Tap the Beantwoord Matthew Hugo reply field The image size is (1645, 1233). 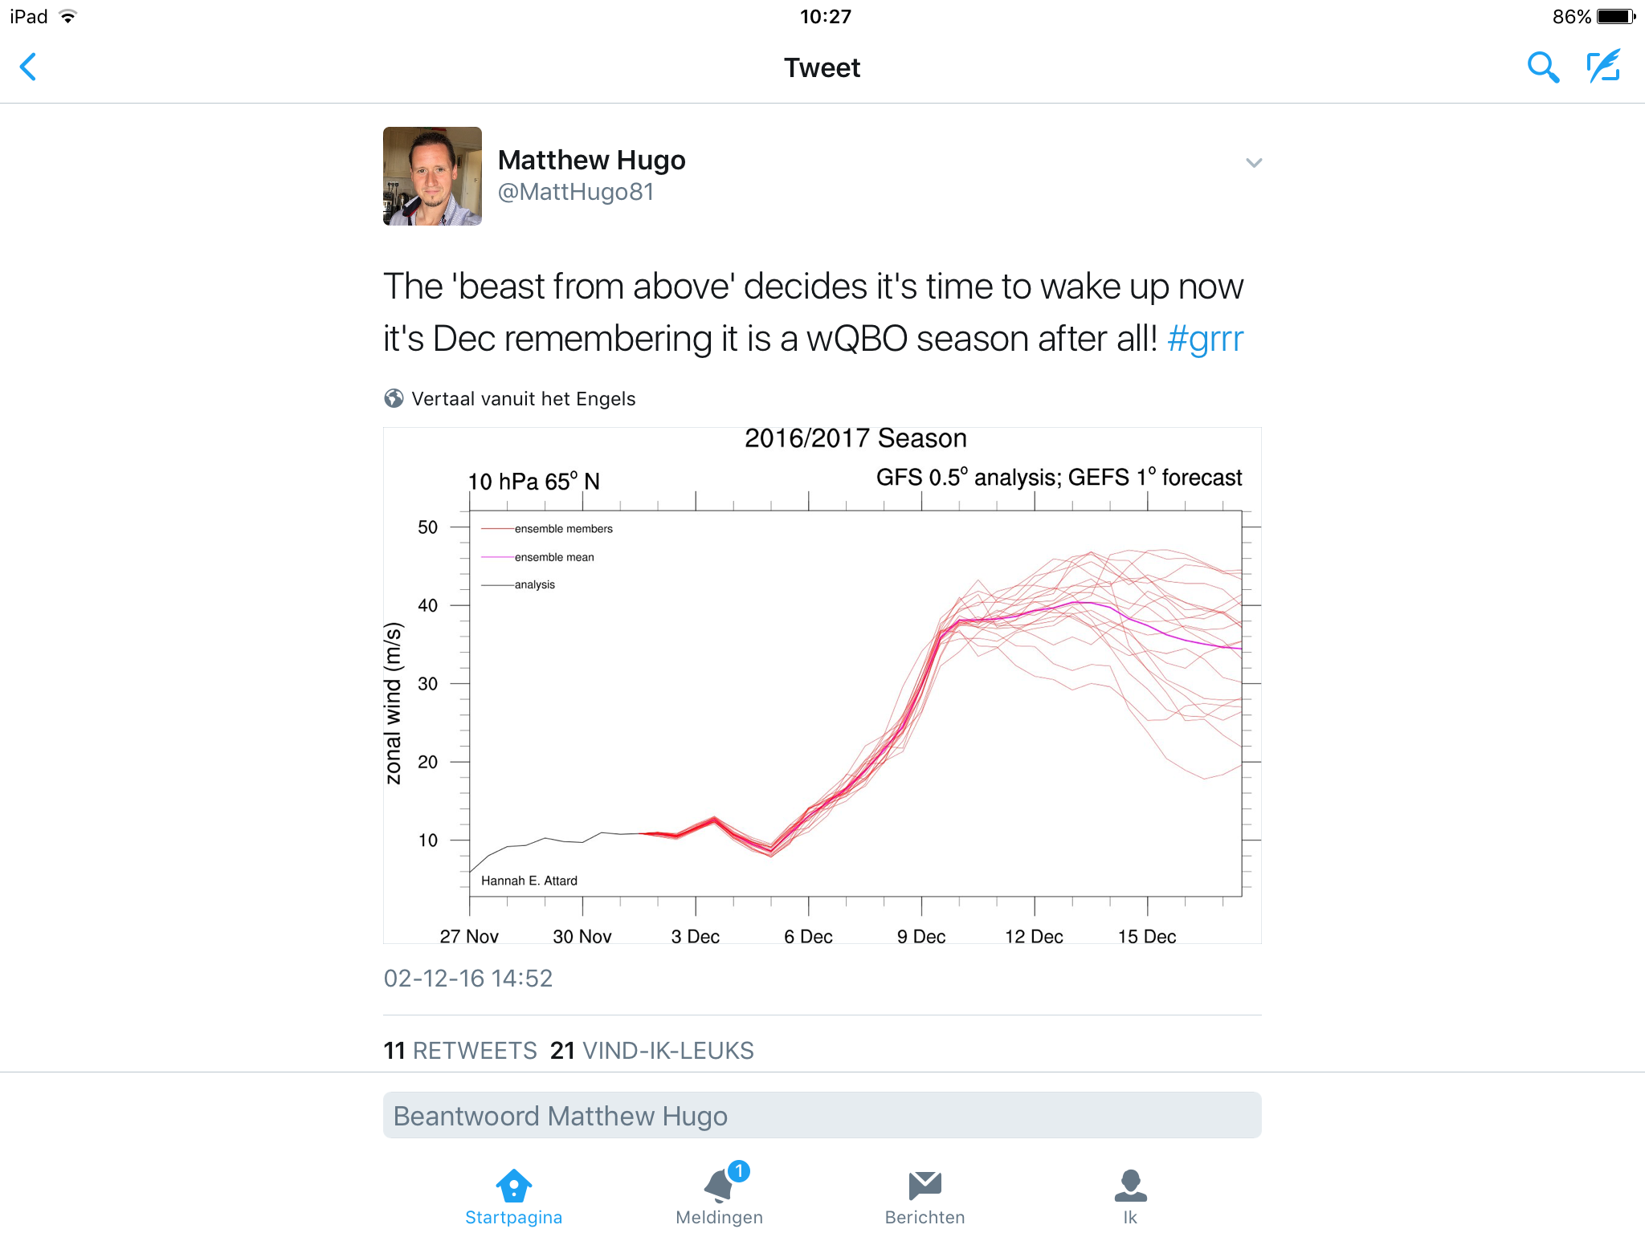(822, 1115)
